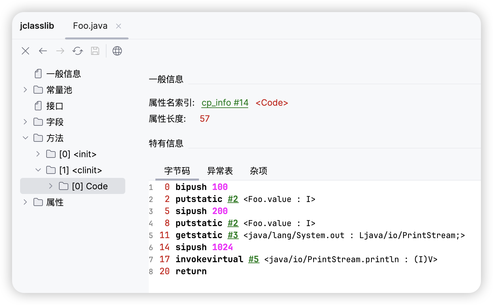Expand the [0] <init> method
This screenshot has width=493, height=305.
pyautogui.click(x=38, y=154)
